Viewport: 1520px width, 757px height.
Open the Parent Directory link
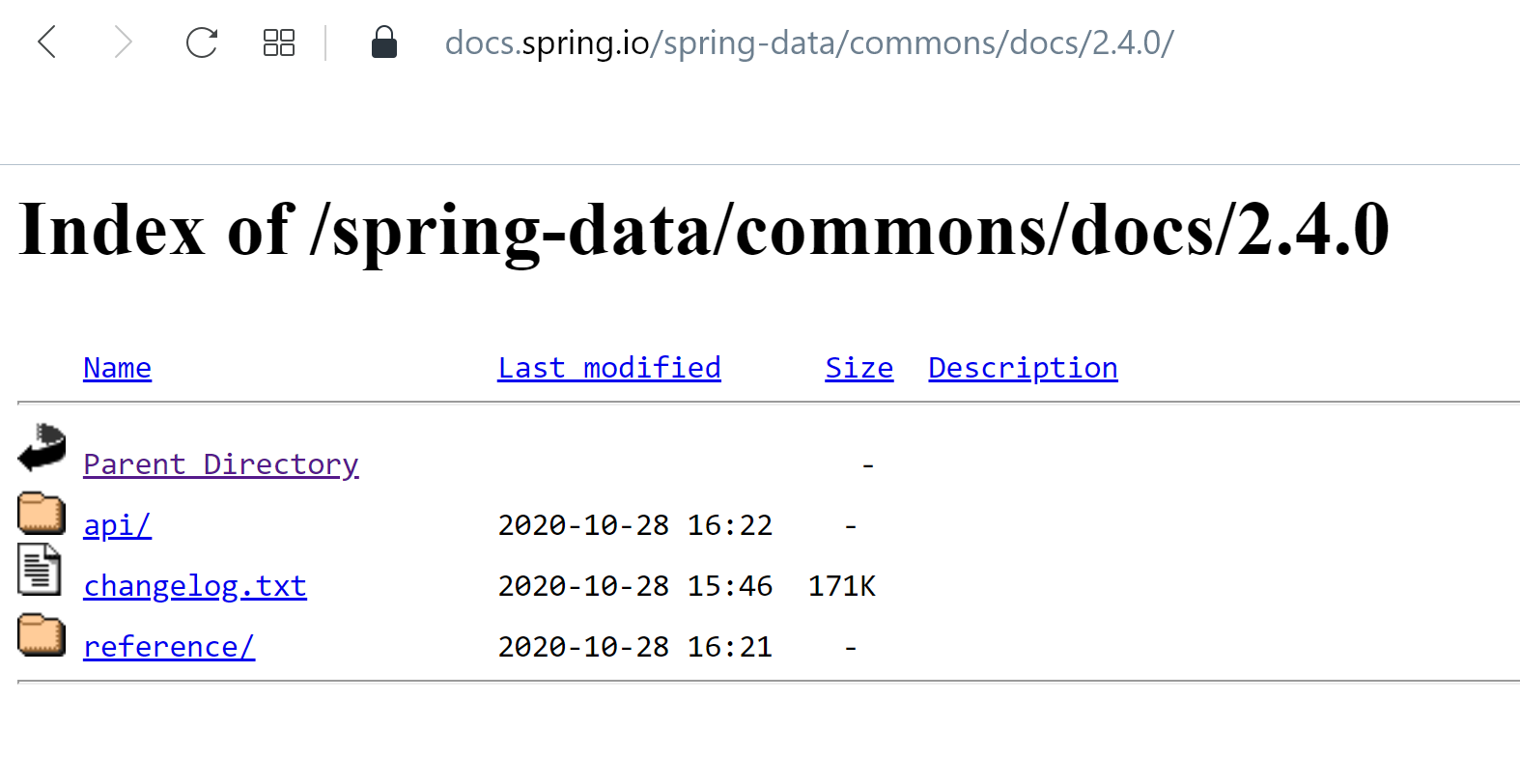221,464
